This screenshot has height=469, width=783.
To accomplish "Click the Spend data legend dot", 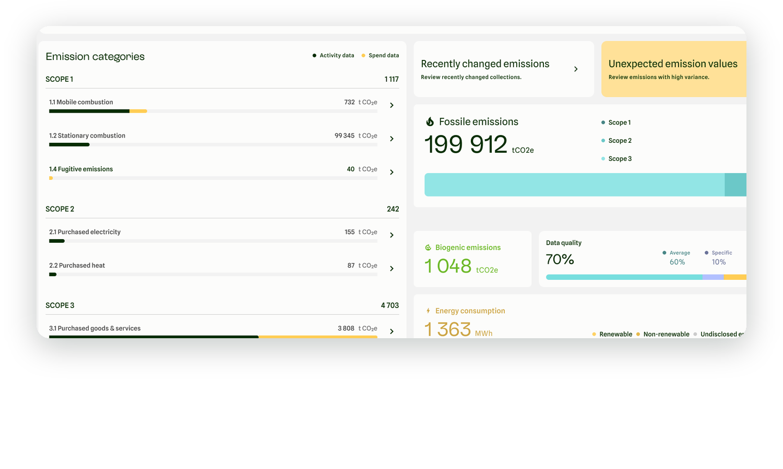I will point(363,55).
